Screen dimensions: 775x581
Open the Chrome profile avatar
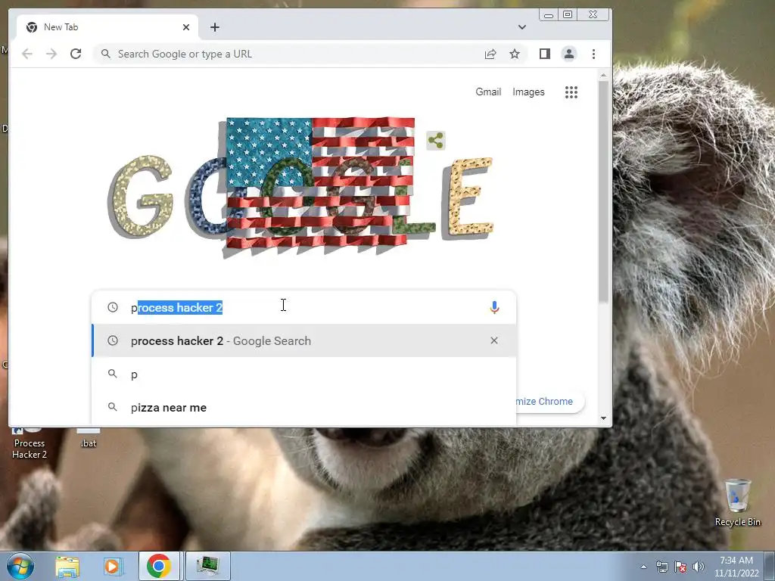pos(569,54)
